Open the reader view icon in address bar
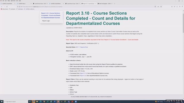 (x=155, y=7)
